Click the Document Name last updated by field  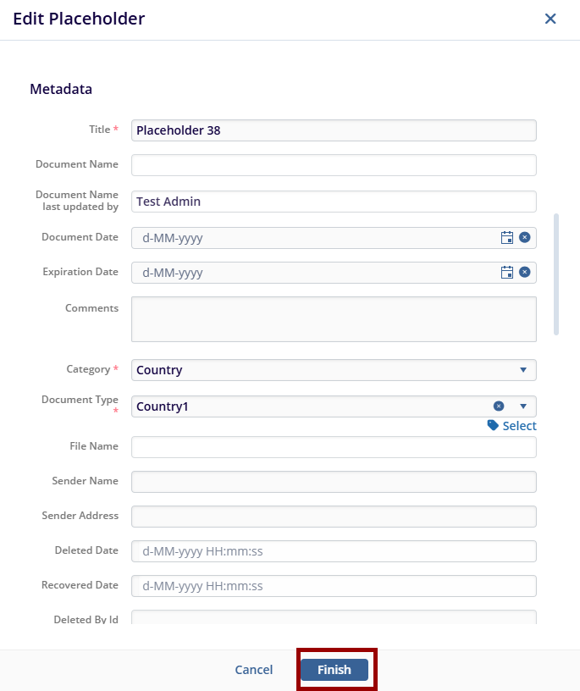334,202
